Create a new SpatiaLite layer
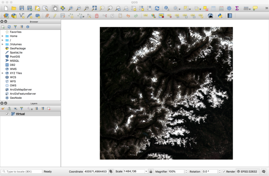Image resolution: width=269 pixels, height=176 pixels. (x=29, y=16)
